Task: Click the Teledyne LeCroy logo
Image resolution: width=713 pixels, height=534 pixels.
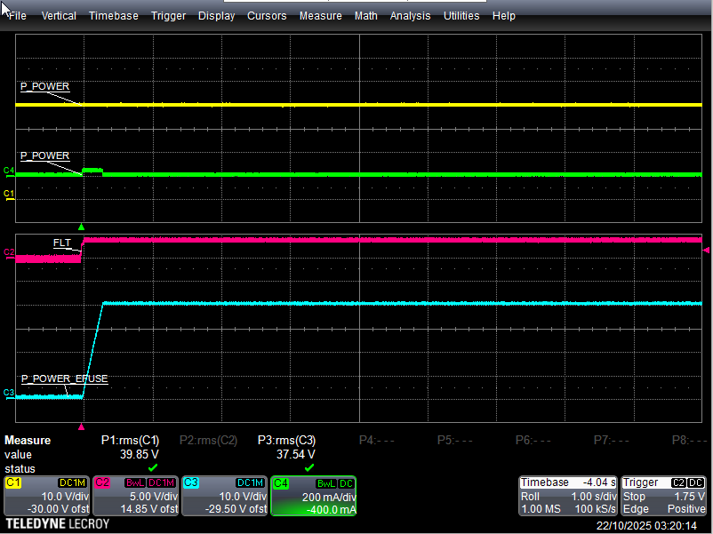Action: point(57,524)
